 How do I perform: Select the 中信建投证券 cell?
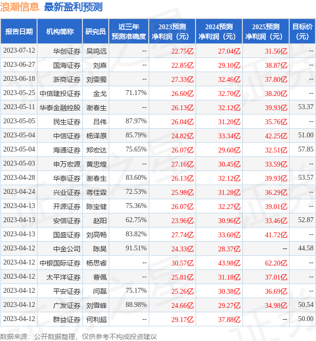click(60, 94)
